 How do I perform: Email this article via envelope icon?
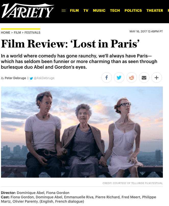144,78
